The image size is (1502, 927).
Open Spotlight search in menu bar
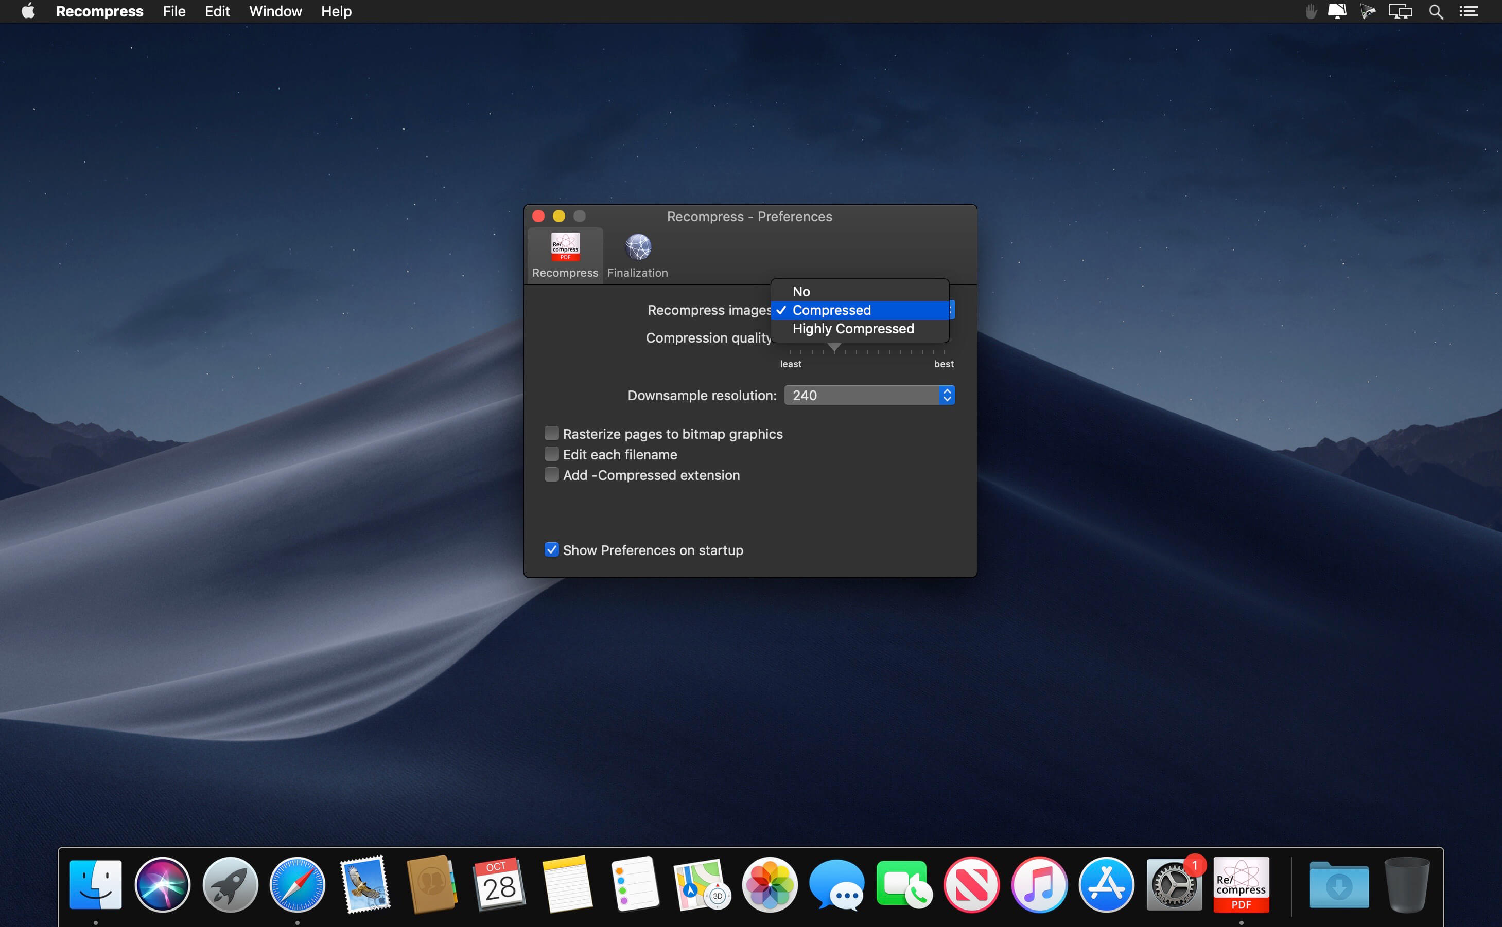(1435, 12)
